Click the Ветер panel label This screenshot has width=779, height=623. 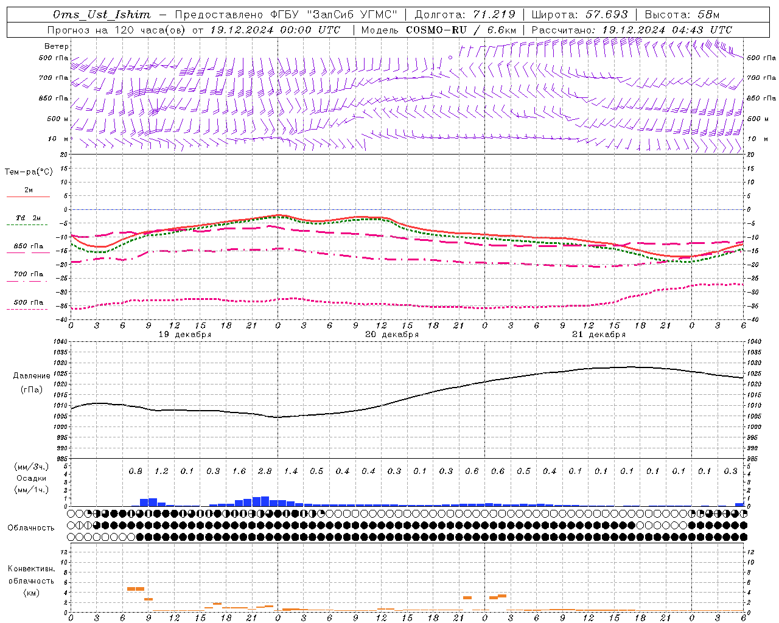click(x=57, y=46)
